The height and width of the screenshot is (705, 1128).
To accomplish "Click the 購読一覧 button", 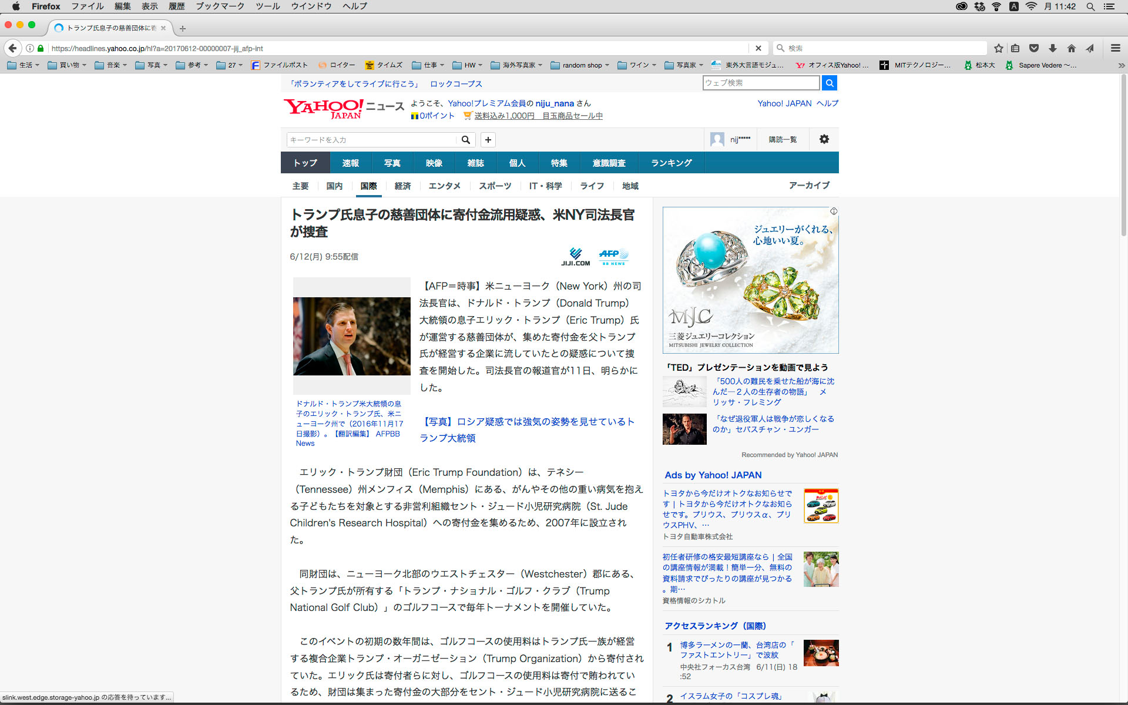I will tap(783, 140).
